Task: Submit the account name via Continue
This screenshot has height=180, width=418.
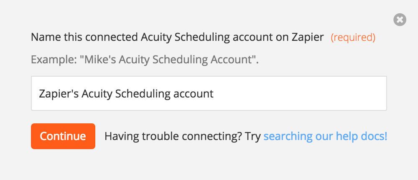Action: 63,136
